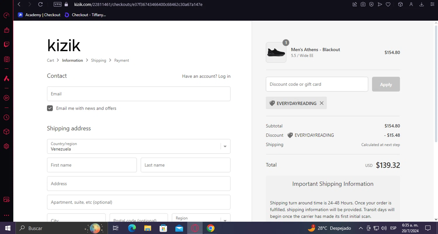The width and height of the screenshot is (438, 234).
Task: Open Academy | Checkout bookmark
Action: (39, 15)
